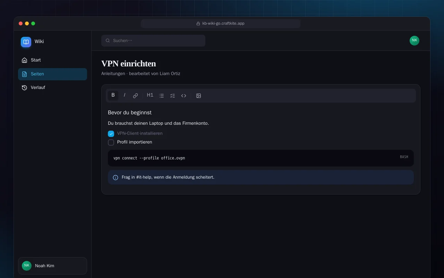The width and height of the screenshot is (444, 278).
Task: Focus the Suchen search field
Action: pyautogui.click(x=153, y=41)
